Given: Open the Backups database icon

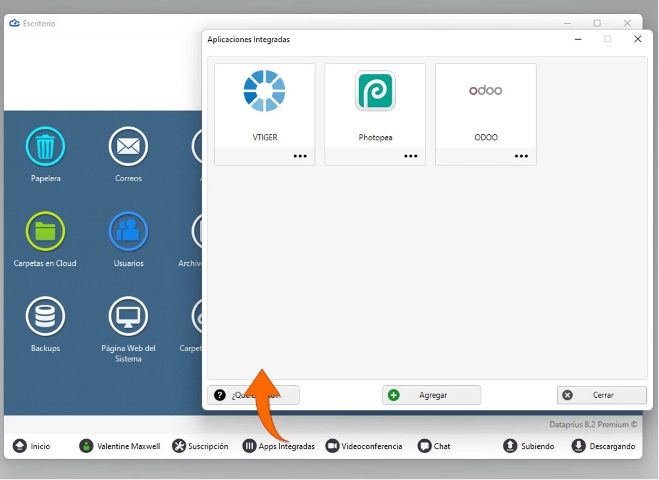Looking at the screenshot, I should point(46,316).
